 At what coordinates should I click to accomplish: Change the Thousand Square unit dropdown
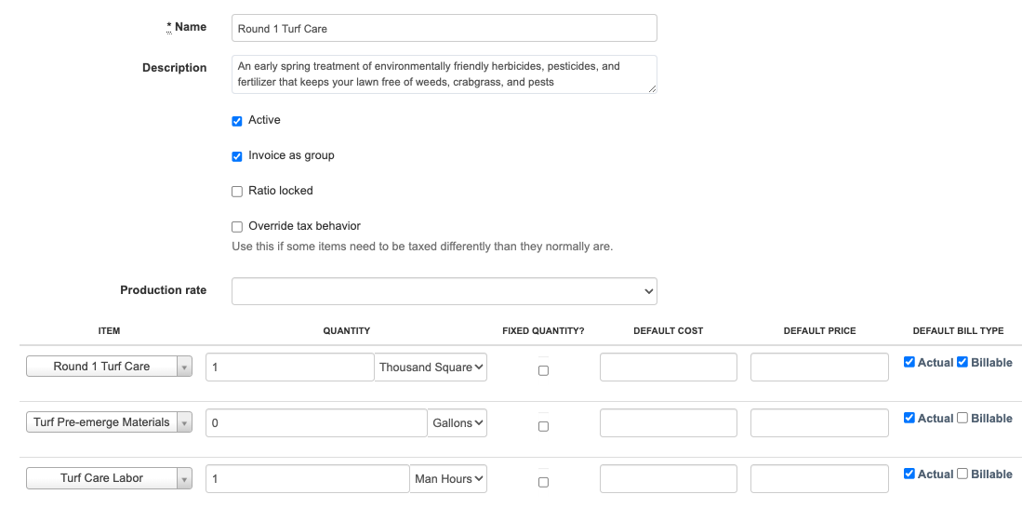(431, 368)
